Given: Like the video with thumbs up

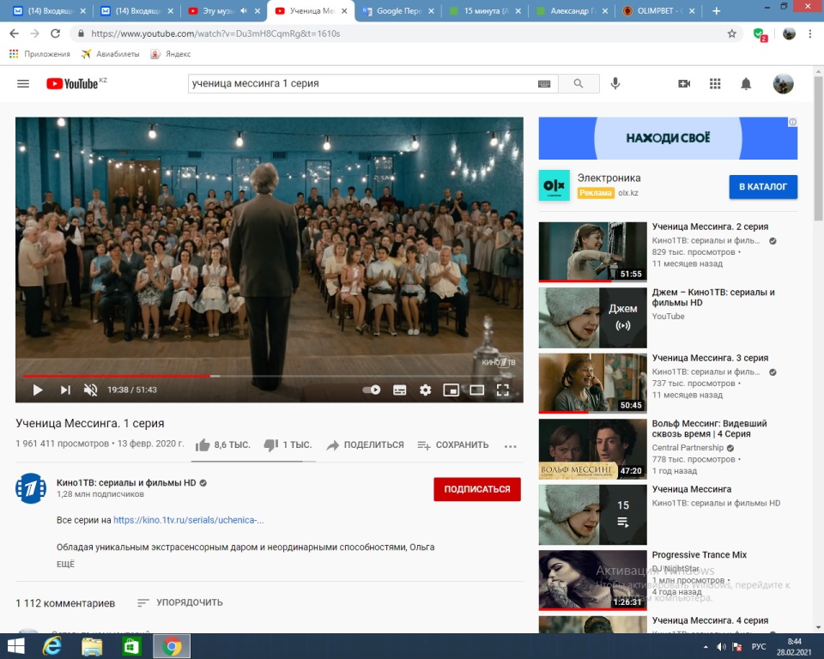Looking at the screenshot, I should point(222,445).
